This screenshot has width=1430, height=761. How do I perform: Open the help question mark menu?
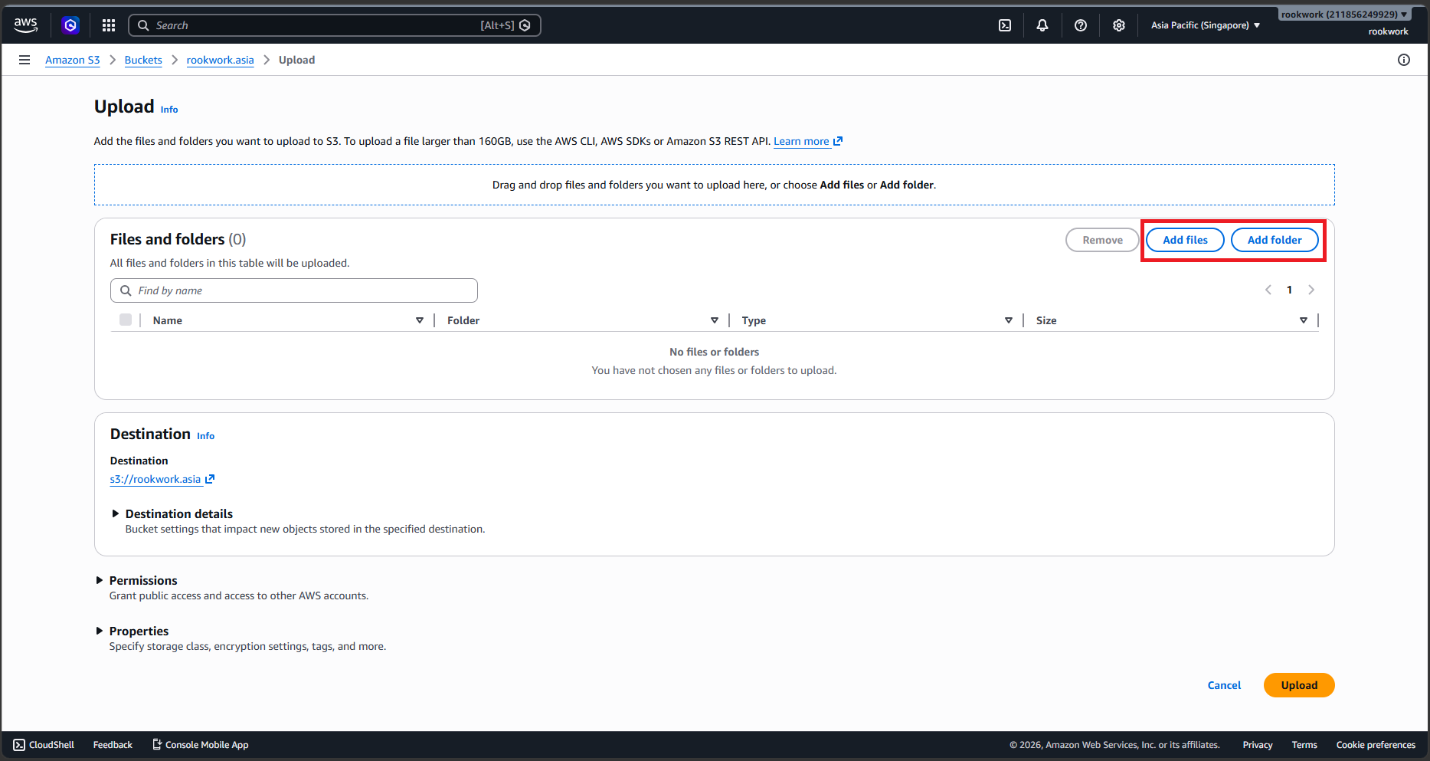[1081, 25]
